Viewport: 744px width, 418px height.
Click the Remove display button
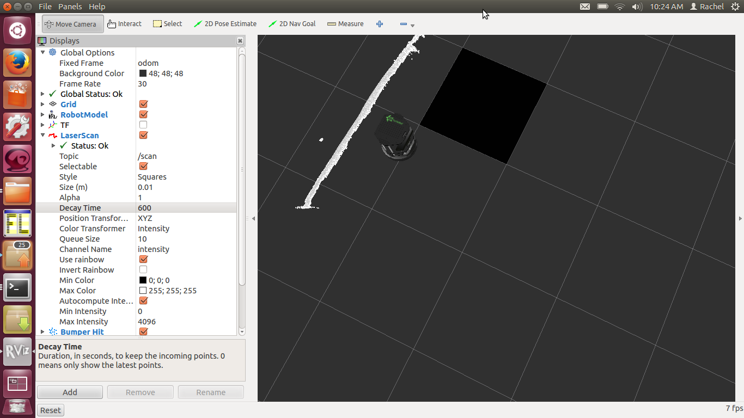tap(141, 392)
